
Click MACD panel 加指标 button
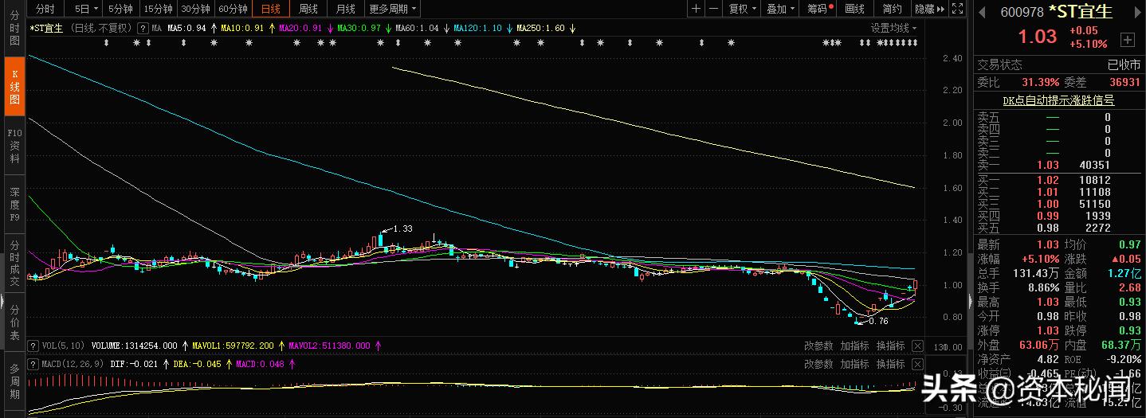854,364
